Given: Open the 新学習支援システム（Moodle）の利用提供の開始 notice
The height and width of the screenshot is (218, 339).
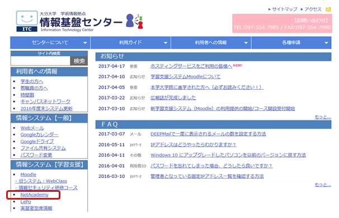Looking at the screenshot, I should [223, 109].
